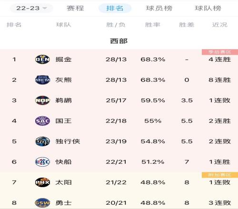
Task: Sort by the 胜差 column header
Action: 187,25
